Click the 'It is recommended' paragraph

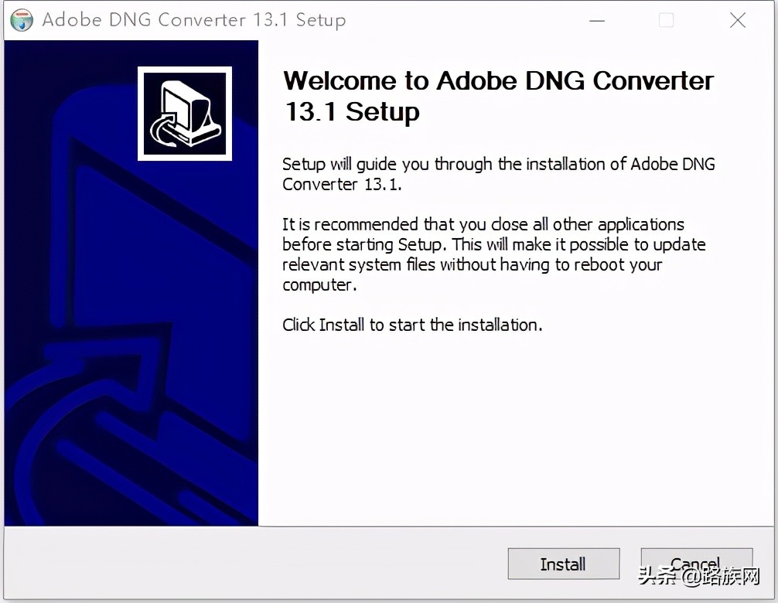pyautogui.click(x=483, y=254)
